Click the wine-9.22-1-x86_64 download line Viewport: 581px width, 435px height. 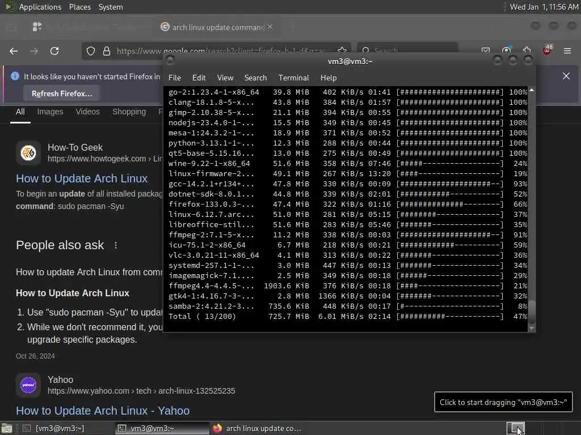pos(348,164)
